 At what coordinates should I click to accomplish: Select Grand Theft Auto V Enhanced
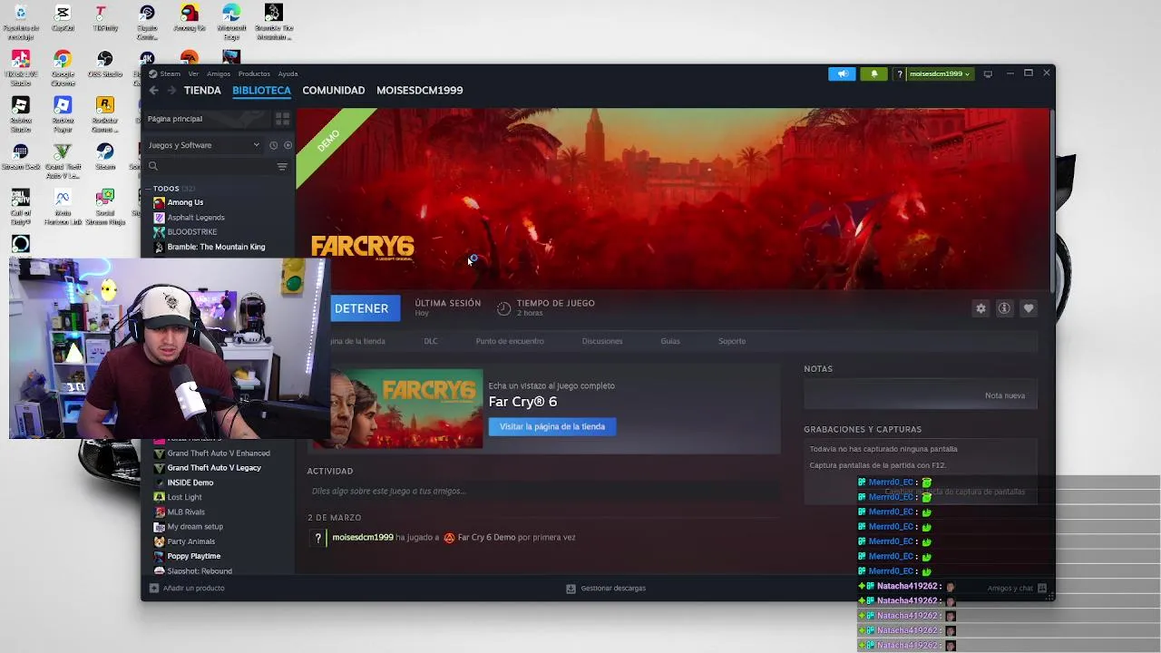click(218, 453)
